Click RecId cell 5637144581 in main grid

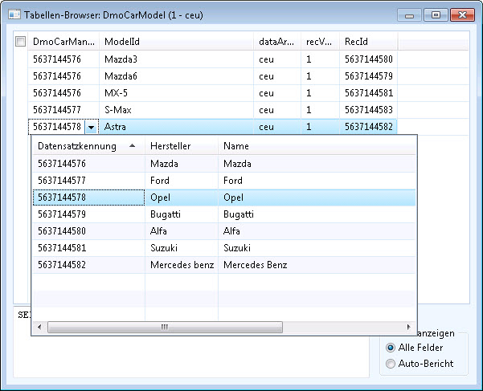[x=368, y=93]
